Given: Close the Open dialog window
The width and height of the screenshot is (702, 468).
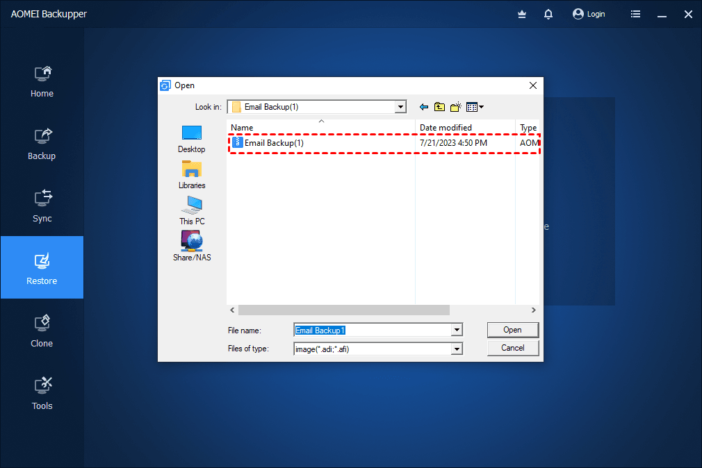Looking at the screenshot, I should click(x=533, y=85).
